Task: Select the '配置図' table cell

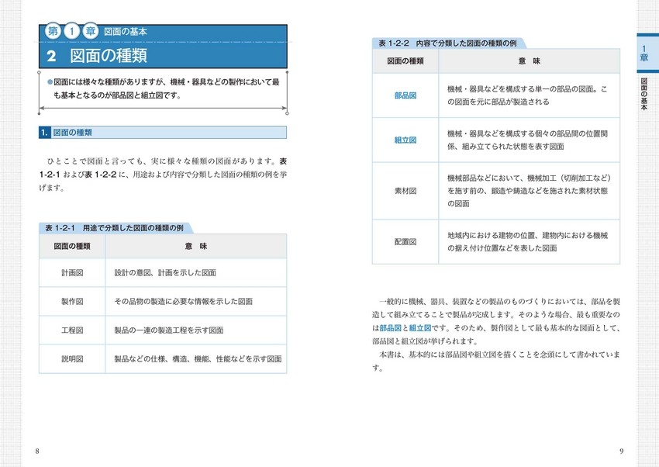Action: [405, 242]
